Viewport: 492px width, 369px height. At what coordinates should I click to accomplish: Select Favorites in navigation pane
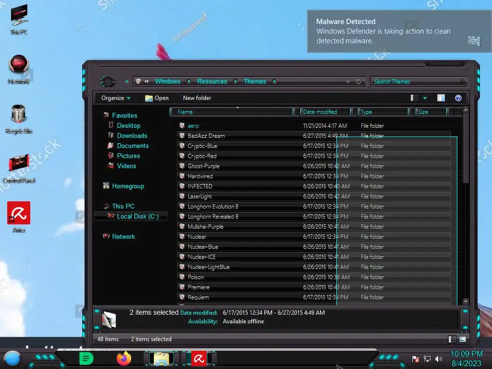(x=124, y=115)
